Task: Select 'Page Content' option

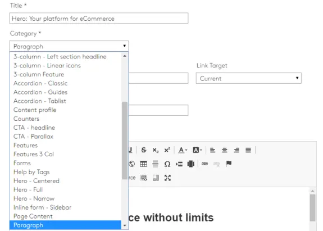Action: pyautogui.click(x=66, y=216)
